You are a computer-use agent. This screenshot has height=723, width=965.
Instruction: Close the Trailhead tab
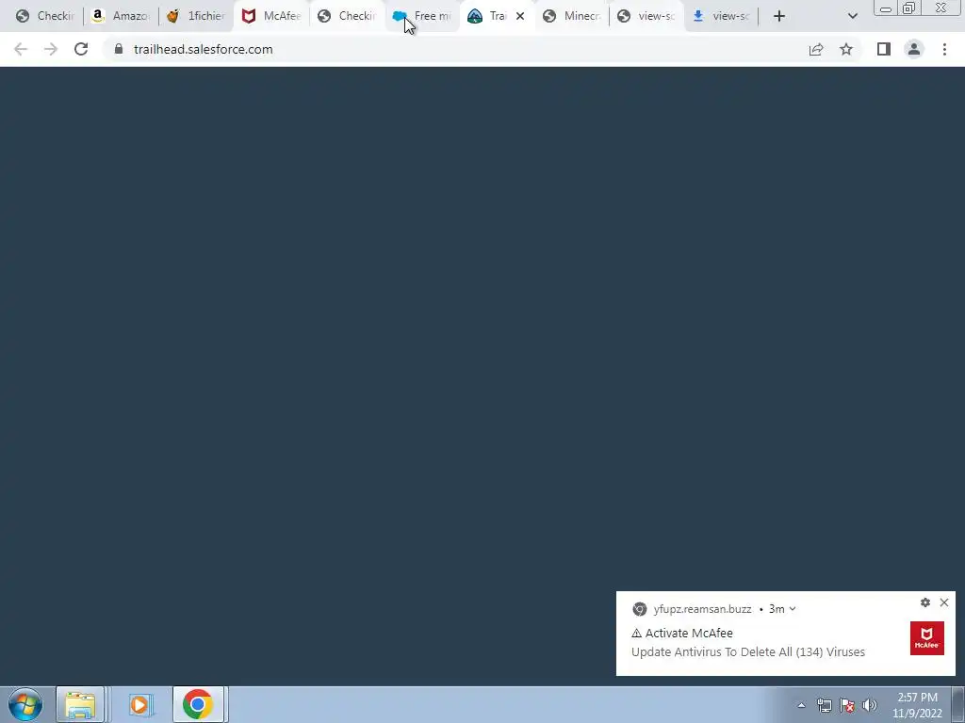(520, 16)
